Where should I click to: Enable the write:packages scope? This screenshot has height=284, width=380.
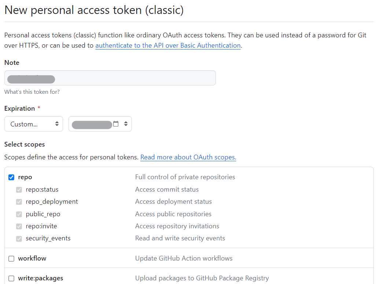(11, 278)
